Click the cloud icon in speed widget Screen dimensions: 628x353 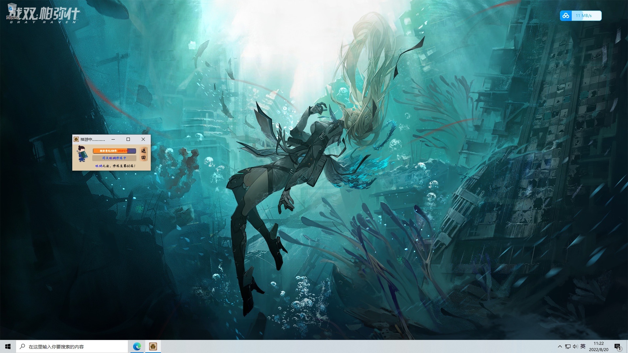coord(566,16)
